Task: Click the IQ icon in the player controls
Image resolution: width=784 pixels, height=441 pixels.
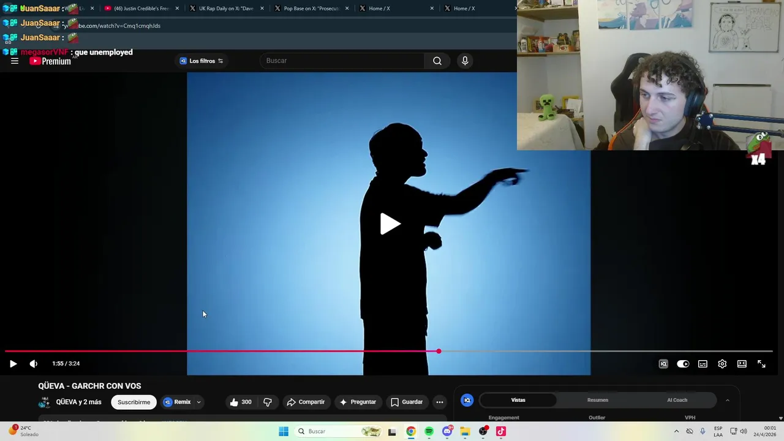Action: [x=663, y=364]
